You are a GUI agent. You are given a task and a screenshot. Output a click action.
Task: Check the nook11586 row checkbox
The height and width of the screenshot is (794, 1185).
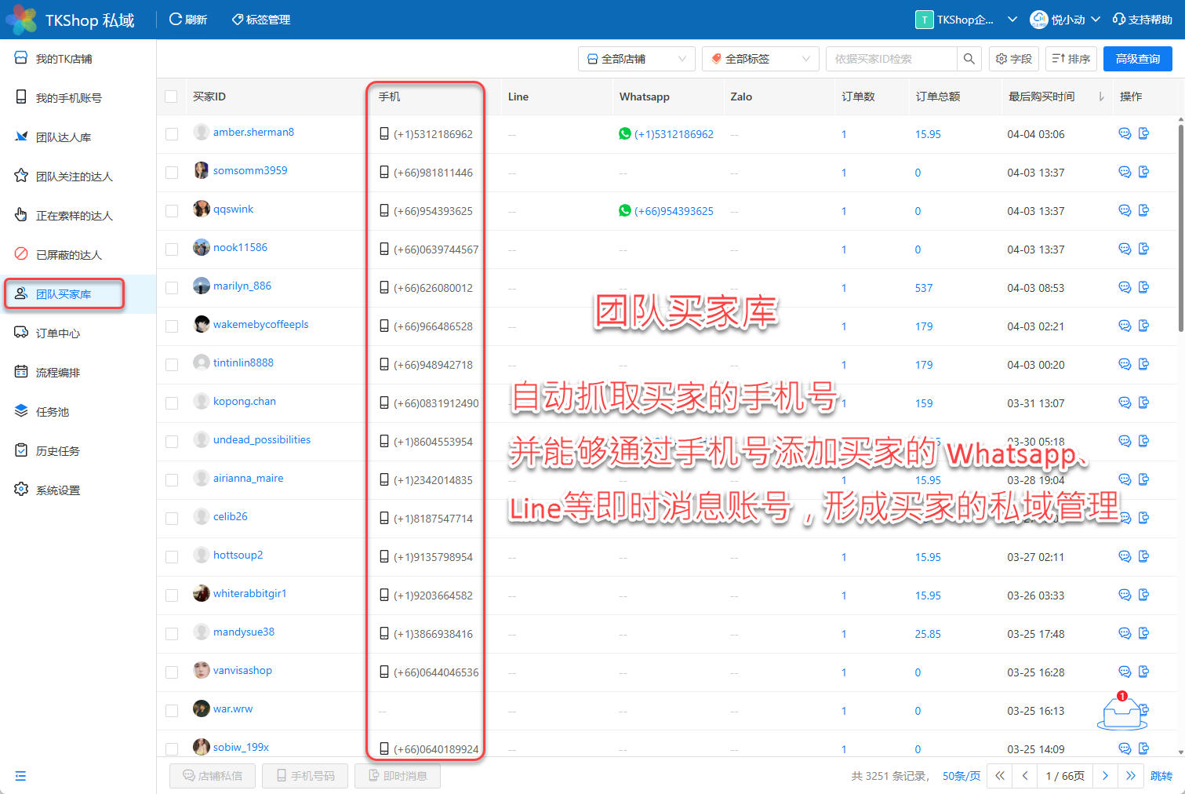pos(172,249)
